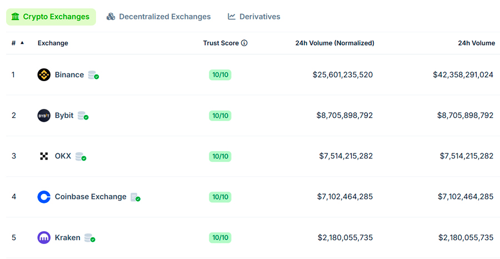Click the cubes icon beside Decentralized Exchanges
Viewport: 500px width, 259px height.
[x=111, y=17]
